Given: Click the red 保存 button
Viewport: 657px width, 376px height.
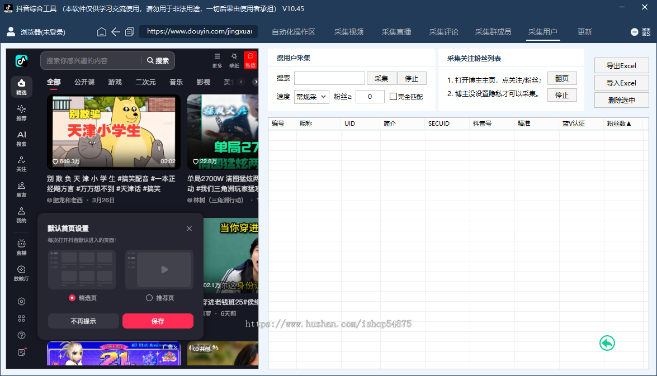Looking at the screenshot, I should point(158,321).
